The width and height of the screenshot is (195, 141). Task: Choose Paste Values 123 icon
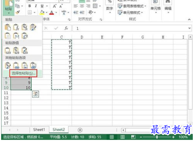click(8, 51)
